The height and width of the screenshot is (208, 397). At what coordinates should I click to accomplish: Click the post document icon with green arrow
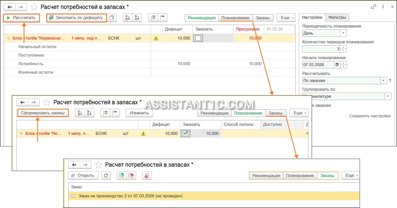[122, 175]
